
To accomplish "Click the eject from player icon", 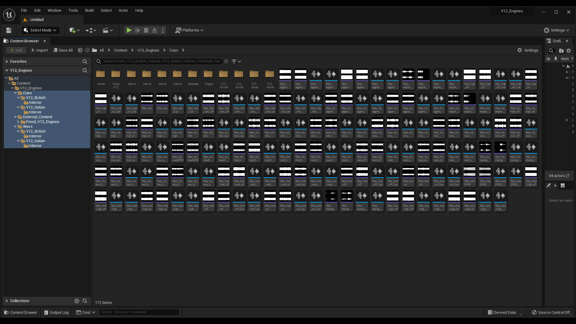I will tap(154, 30).
